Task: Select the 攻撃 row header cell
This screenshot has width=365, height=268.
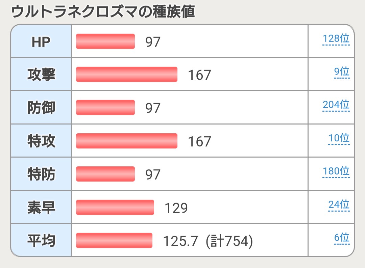Action: coord(41,74)
